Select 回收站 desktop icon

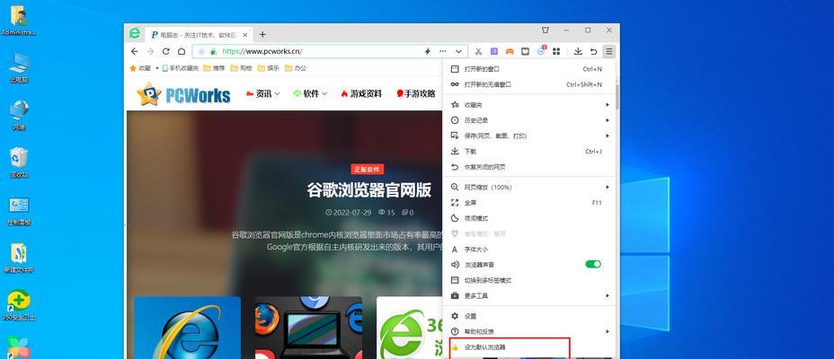[x=19, y=163]
